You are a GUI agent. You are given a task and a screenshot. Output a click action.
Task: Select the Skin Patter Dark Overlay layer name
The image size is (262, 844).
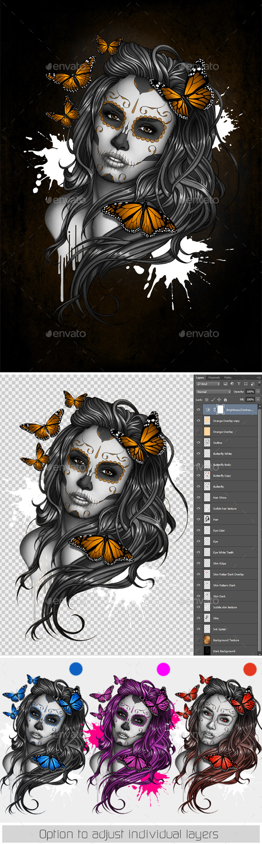tap(228, 574)
